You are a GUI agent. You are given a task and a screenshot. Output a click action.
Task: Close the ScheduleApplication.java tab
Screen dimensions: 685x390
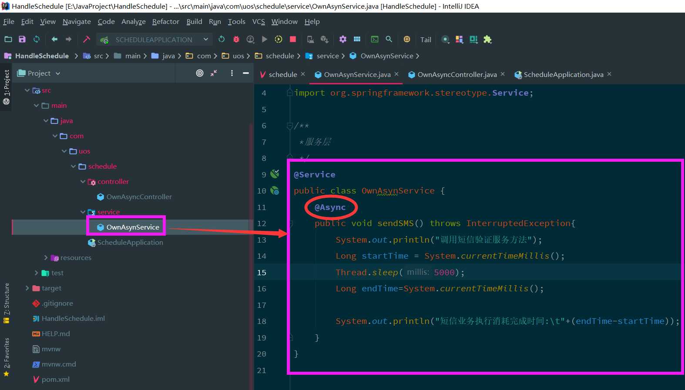[x=609, y=74]
